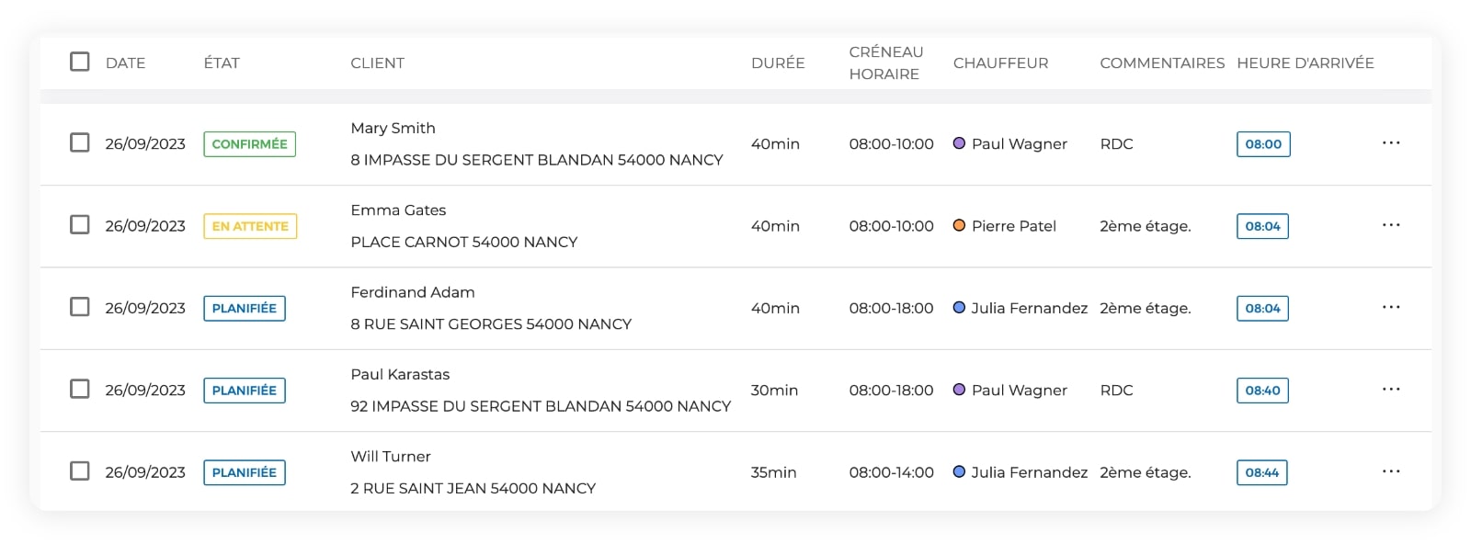The height and width of the screenshot is (544, 1471).
Task: Check the checkbox on Will Turner's row
Action: [79, 470]
